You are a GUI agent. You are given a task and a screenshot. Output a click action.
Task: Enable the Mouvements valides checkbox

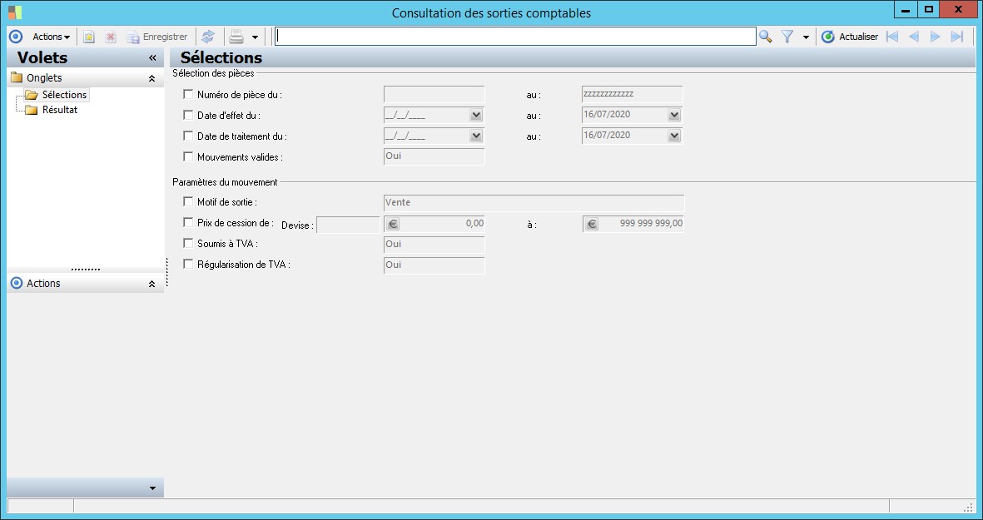tap(188, 156)
